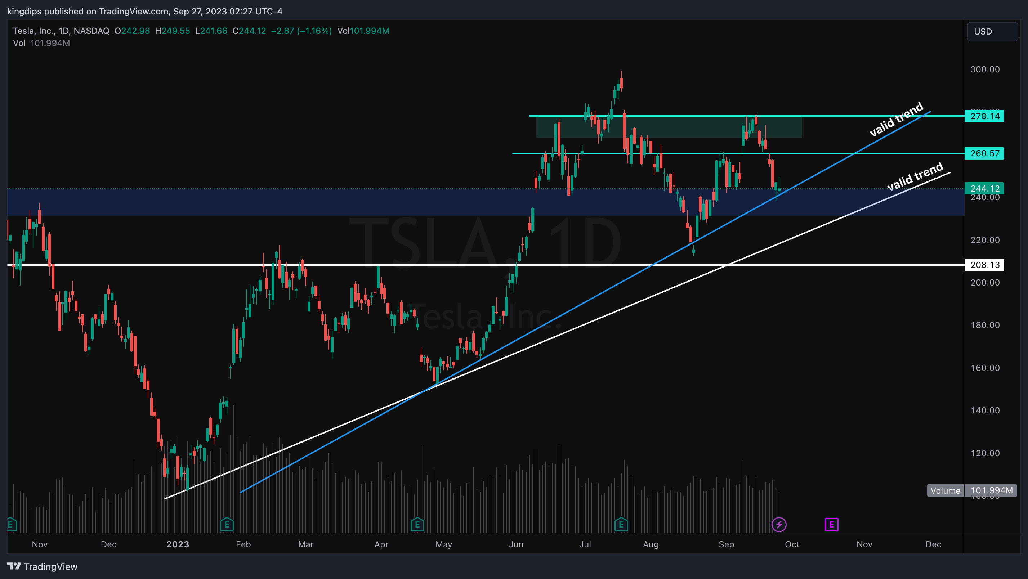
Task: Select the blue ascending trend line
Action: pyautogui.click(x=585, y=302)
